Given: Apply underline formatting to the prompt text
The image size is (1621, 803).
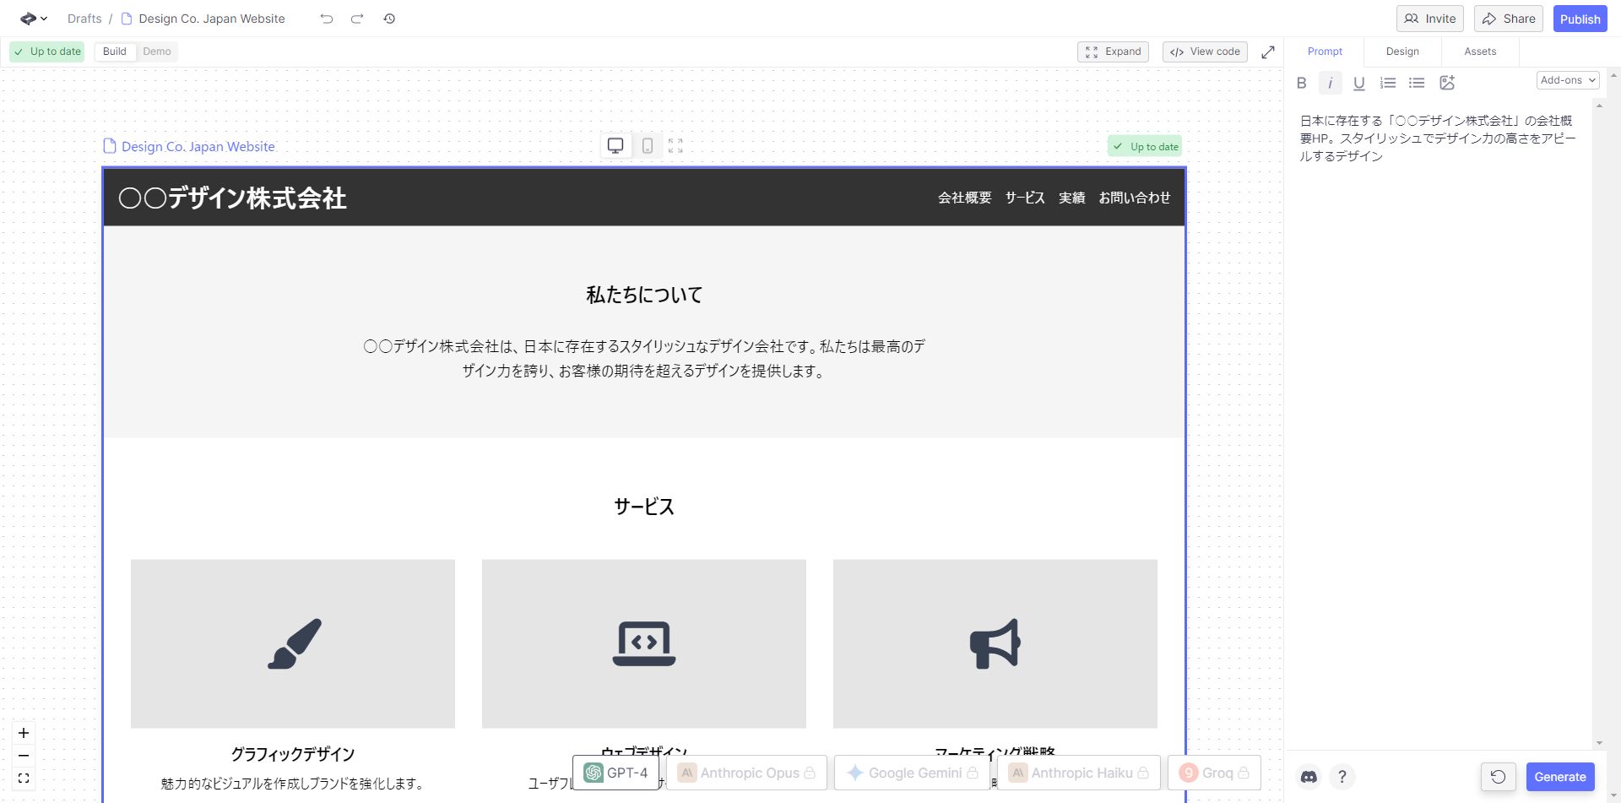Looking at the screenshot, I should tap(1358, 83).
